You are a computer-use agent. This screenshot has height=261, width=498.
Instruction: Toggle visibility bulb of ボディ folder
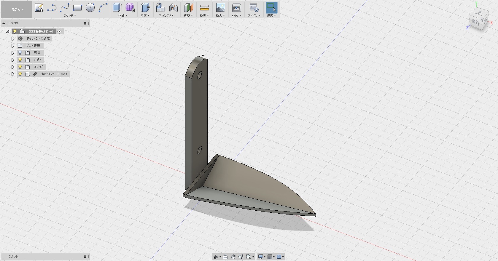(20, 60)
